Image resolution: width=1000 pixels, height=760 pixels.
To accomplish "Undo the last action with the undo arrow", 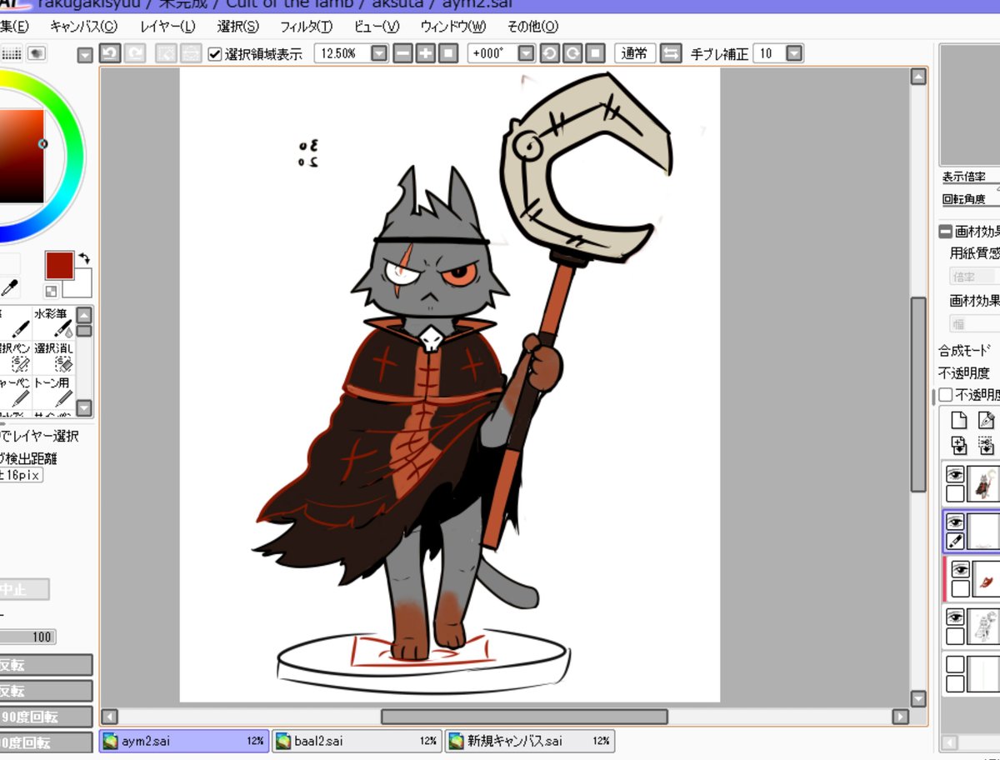I will (x=109, y=53).
